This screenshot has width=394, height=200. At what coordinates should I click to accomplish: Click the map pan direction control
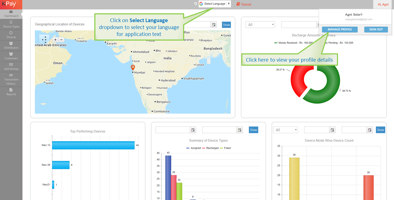pyautogui.click(x=44, y=40)
